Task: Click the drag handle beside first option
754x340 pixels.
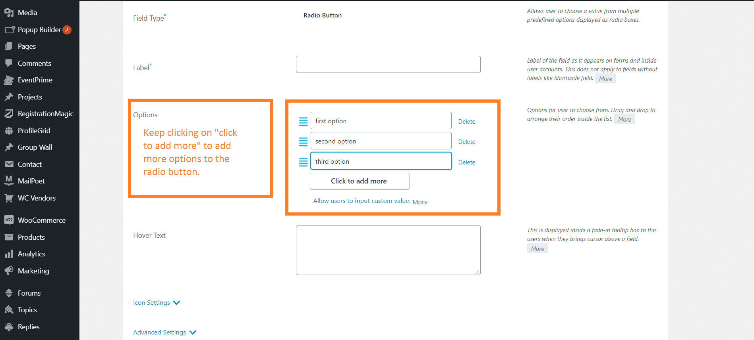Action: pos(303,122)
